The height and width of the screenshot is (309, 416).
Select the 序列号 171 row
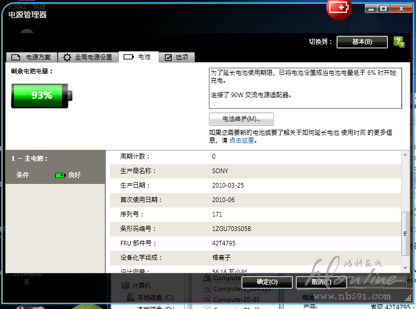coord(255,214)
